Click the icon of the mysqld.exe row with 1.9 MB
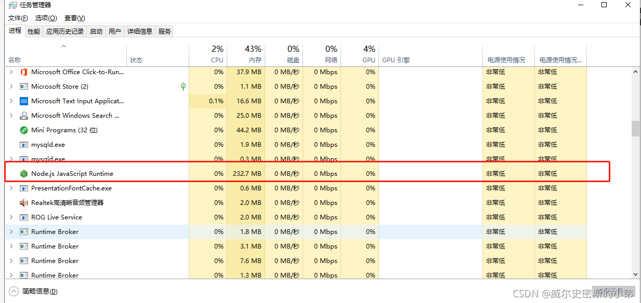 (x=23, y=144)
